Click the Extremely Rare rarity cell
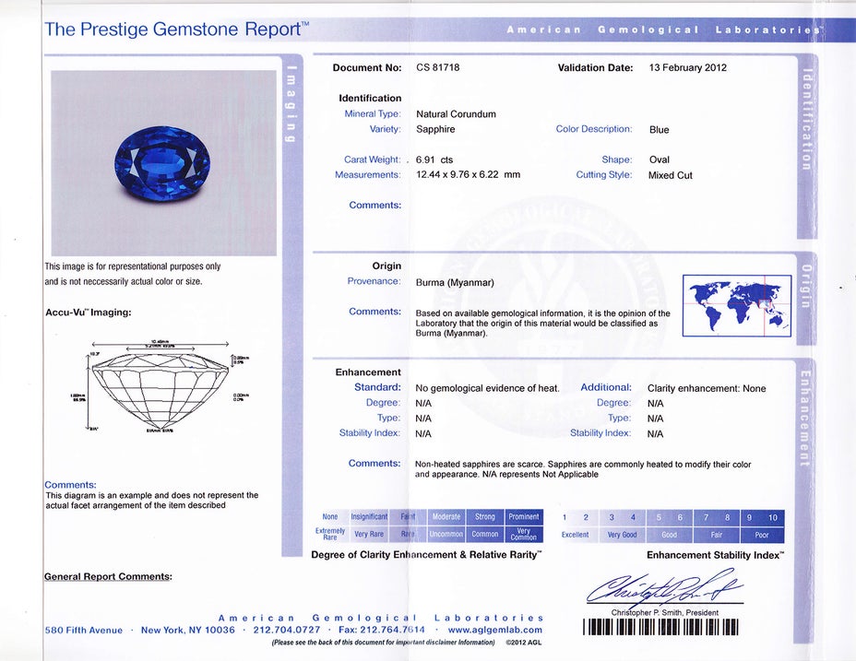The height and width of the screenshot is (661, 856). point(330,534)
